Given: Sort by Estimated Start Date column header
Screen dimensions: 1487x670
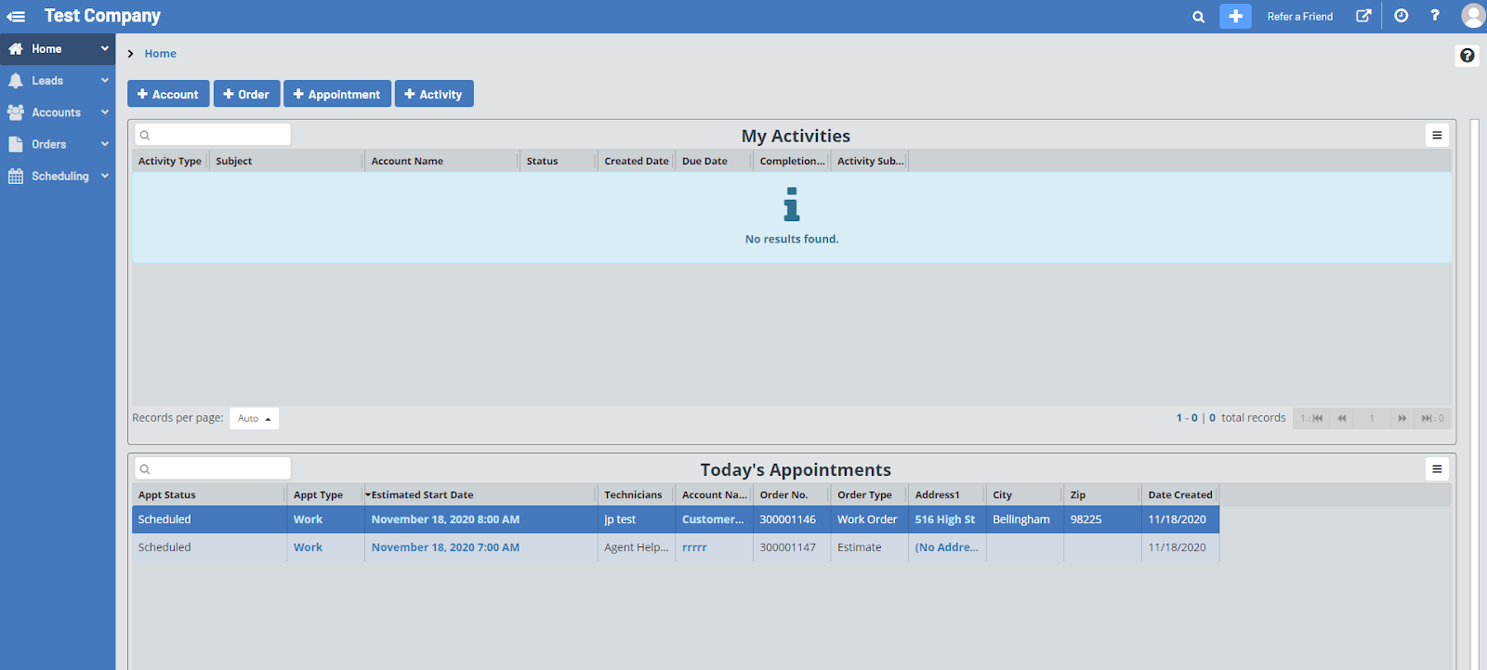Looking at the screenshot, I should [x=422, y=495].
